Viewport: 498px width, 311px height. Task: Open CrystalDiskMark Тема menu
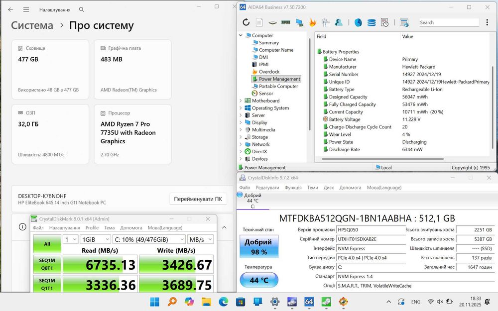pyautogui.click(x=109, y=228)
